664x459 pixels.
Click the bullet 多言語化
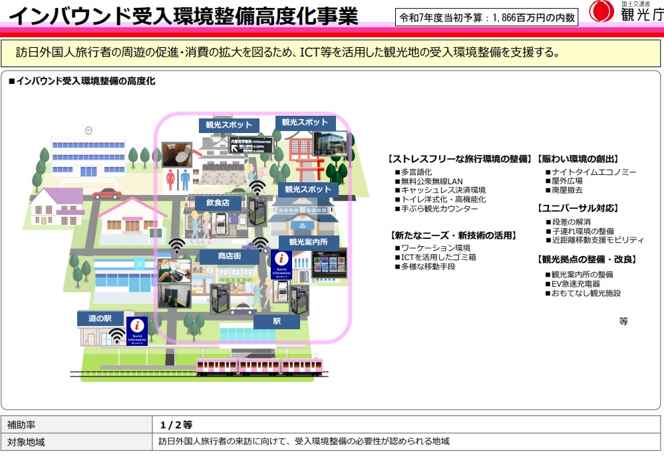point(413,172)
